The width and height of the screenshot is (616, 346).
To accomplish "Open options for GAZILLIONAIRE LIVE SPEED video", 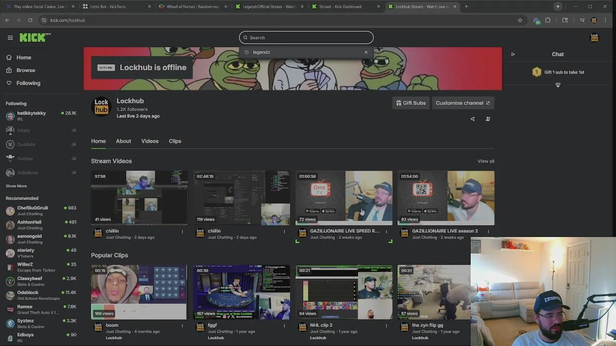I will [x=386, y=232].
